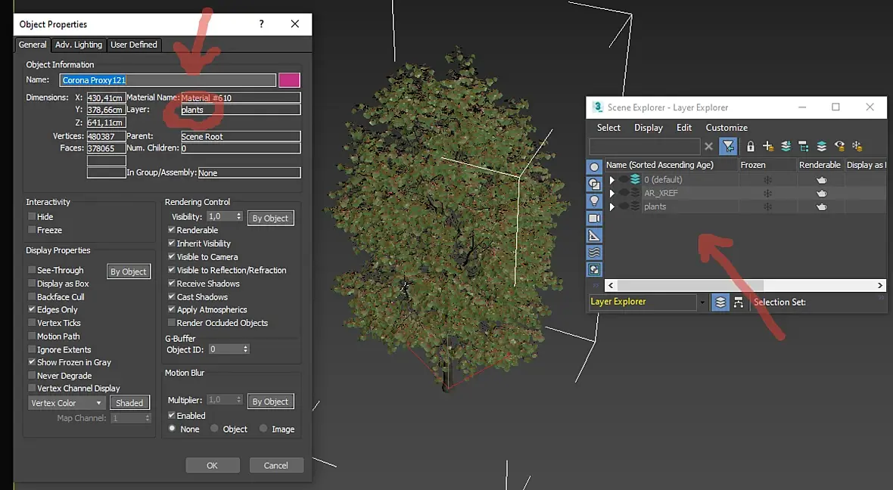Screen dimensions: 893x490
Task: Toggle the Display Geometry filter icon
Action: [x=594, y=167]
